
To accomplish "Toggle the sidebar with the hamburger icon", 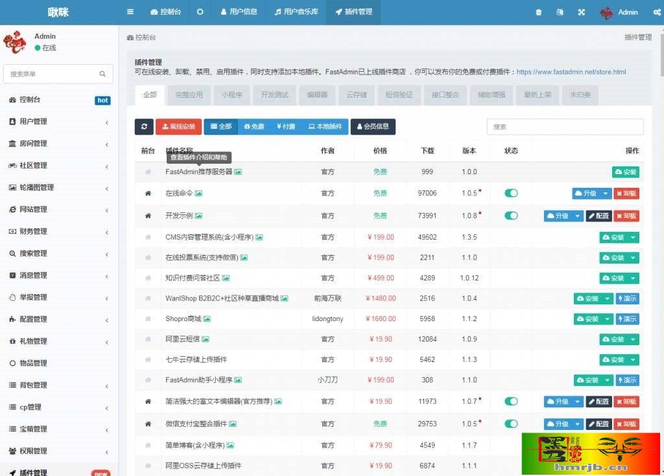I will (x=130, y=12).
